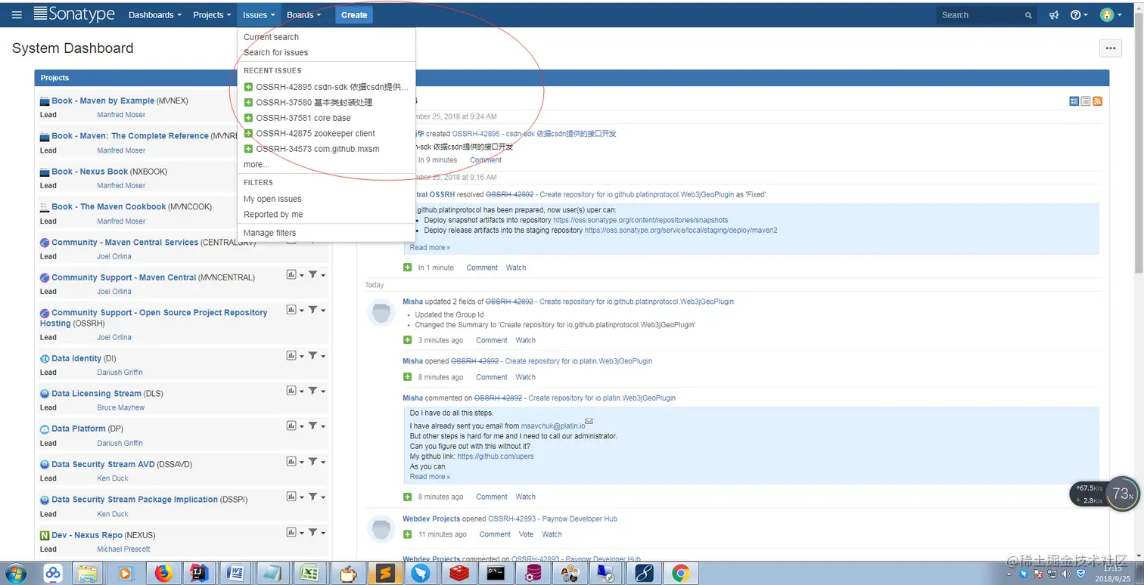The image size is (1144, 585).
Task: Open the hamburger sidebar menu icon
Action: coord(17,14)
